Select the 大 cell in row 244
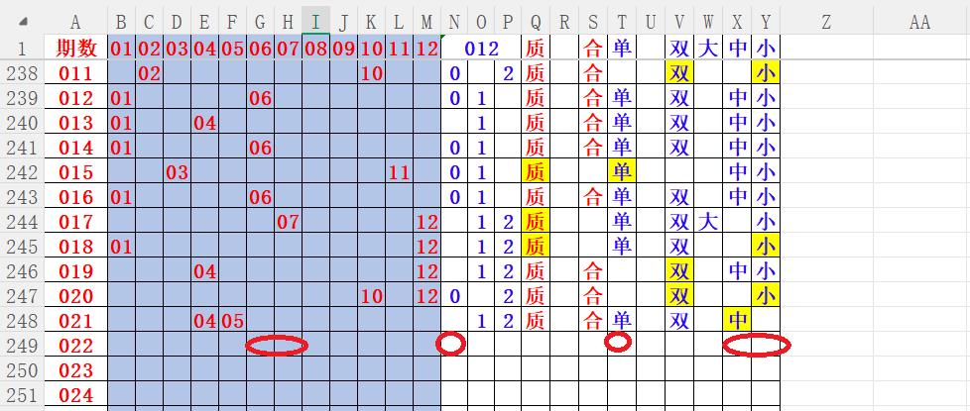This screenshot has height=411, width=970. click(x=707, y=221)
